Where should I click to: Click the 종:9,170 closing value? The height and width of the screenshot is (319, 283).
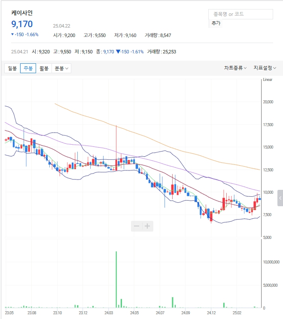(105, 52)
